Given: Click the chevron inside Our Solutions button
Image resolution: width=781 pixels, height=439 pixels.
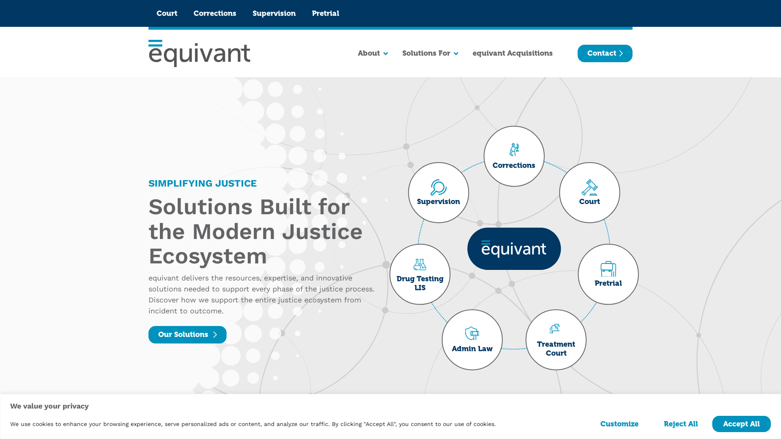Looking at the screenshot, I should (215, 335).
